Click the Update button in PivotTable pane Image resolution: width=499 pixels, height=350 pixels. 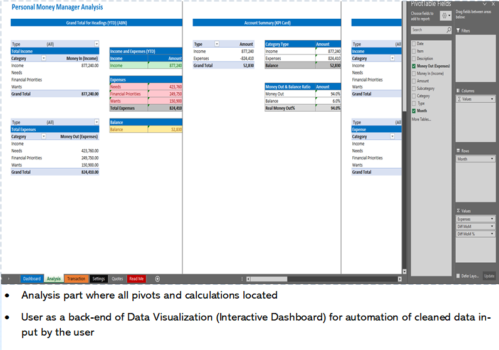tap(489, 276)
